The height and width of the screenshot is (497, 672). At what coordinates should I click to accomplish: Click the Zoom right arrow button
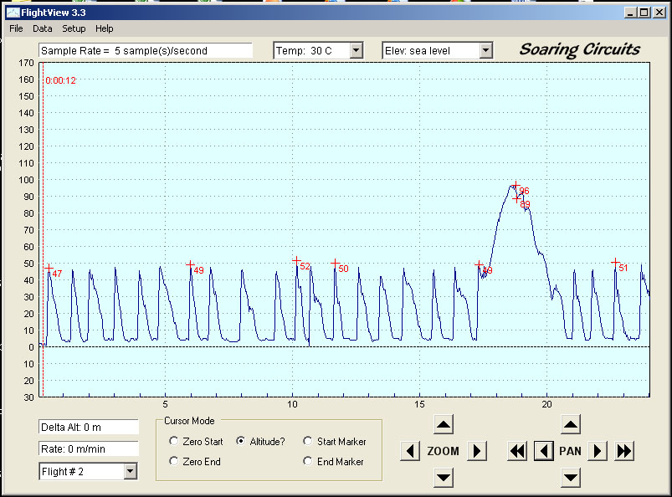[x=476, y=451]
